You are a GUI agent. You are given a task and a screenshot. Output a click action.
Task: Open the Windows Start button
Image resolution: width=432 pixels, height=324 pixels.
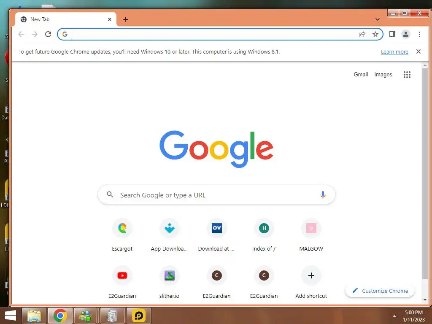click(x=11, y=316)
